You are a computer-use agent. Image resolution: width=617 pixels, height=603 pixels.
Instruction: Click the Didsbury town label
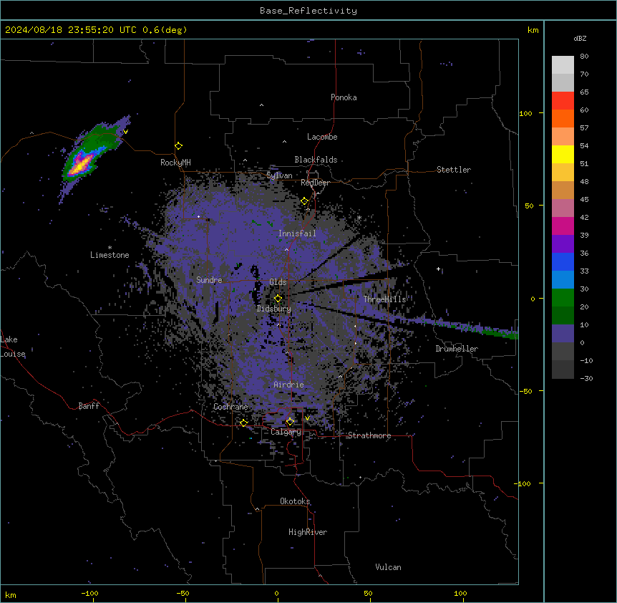coord(274,309)
